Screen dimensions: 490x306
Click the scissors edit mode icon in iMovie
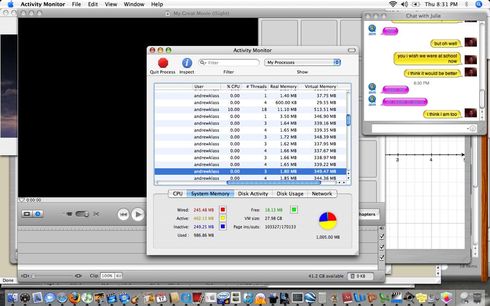click(x=96, y=214)
